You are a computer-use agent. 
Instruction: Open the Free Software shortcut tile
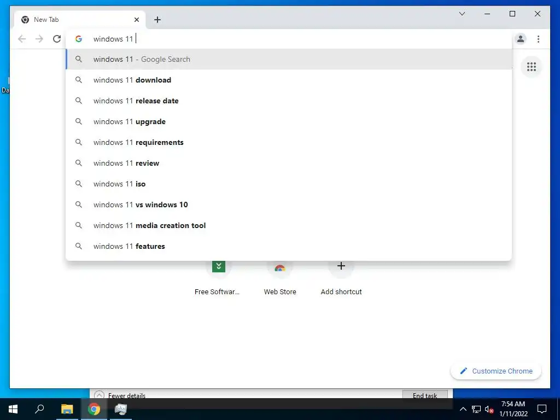click(x=218, y=277)
